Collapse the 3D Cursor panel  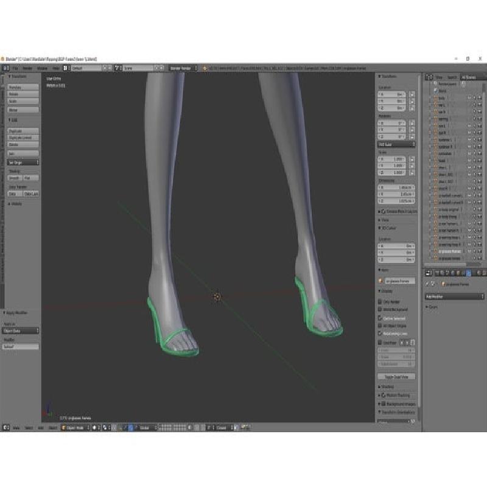click(387, 228)
